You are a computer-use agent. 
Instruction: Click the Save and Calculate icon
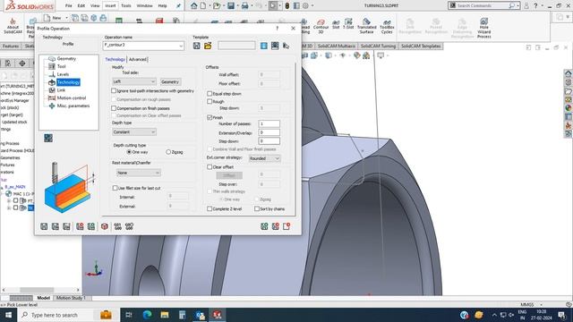coord(56,226)
